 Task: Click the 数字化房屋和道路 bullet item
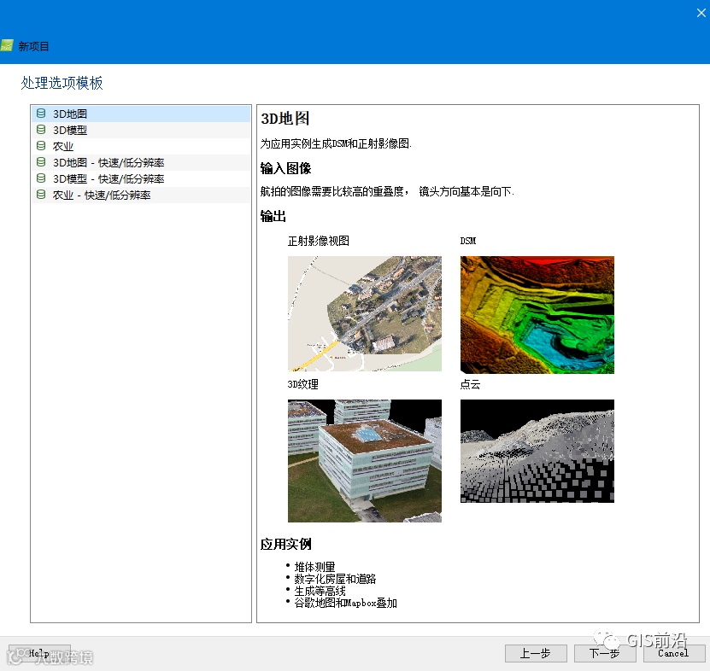(335, 579)
